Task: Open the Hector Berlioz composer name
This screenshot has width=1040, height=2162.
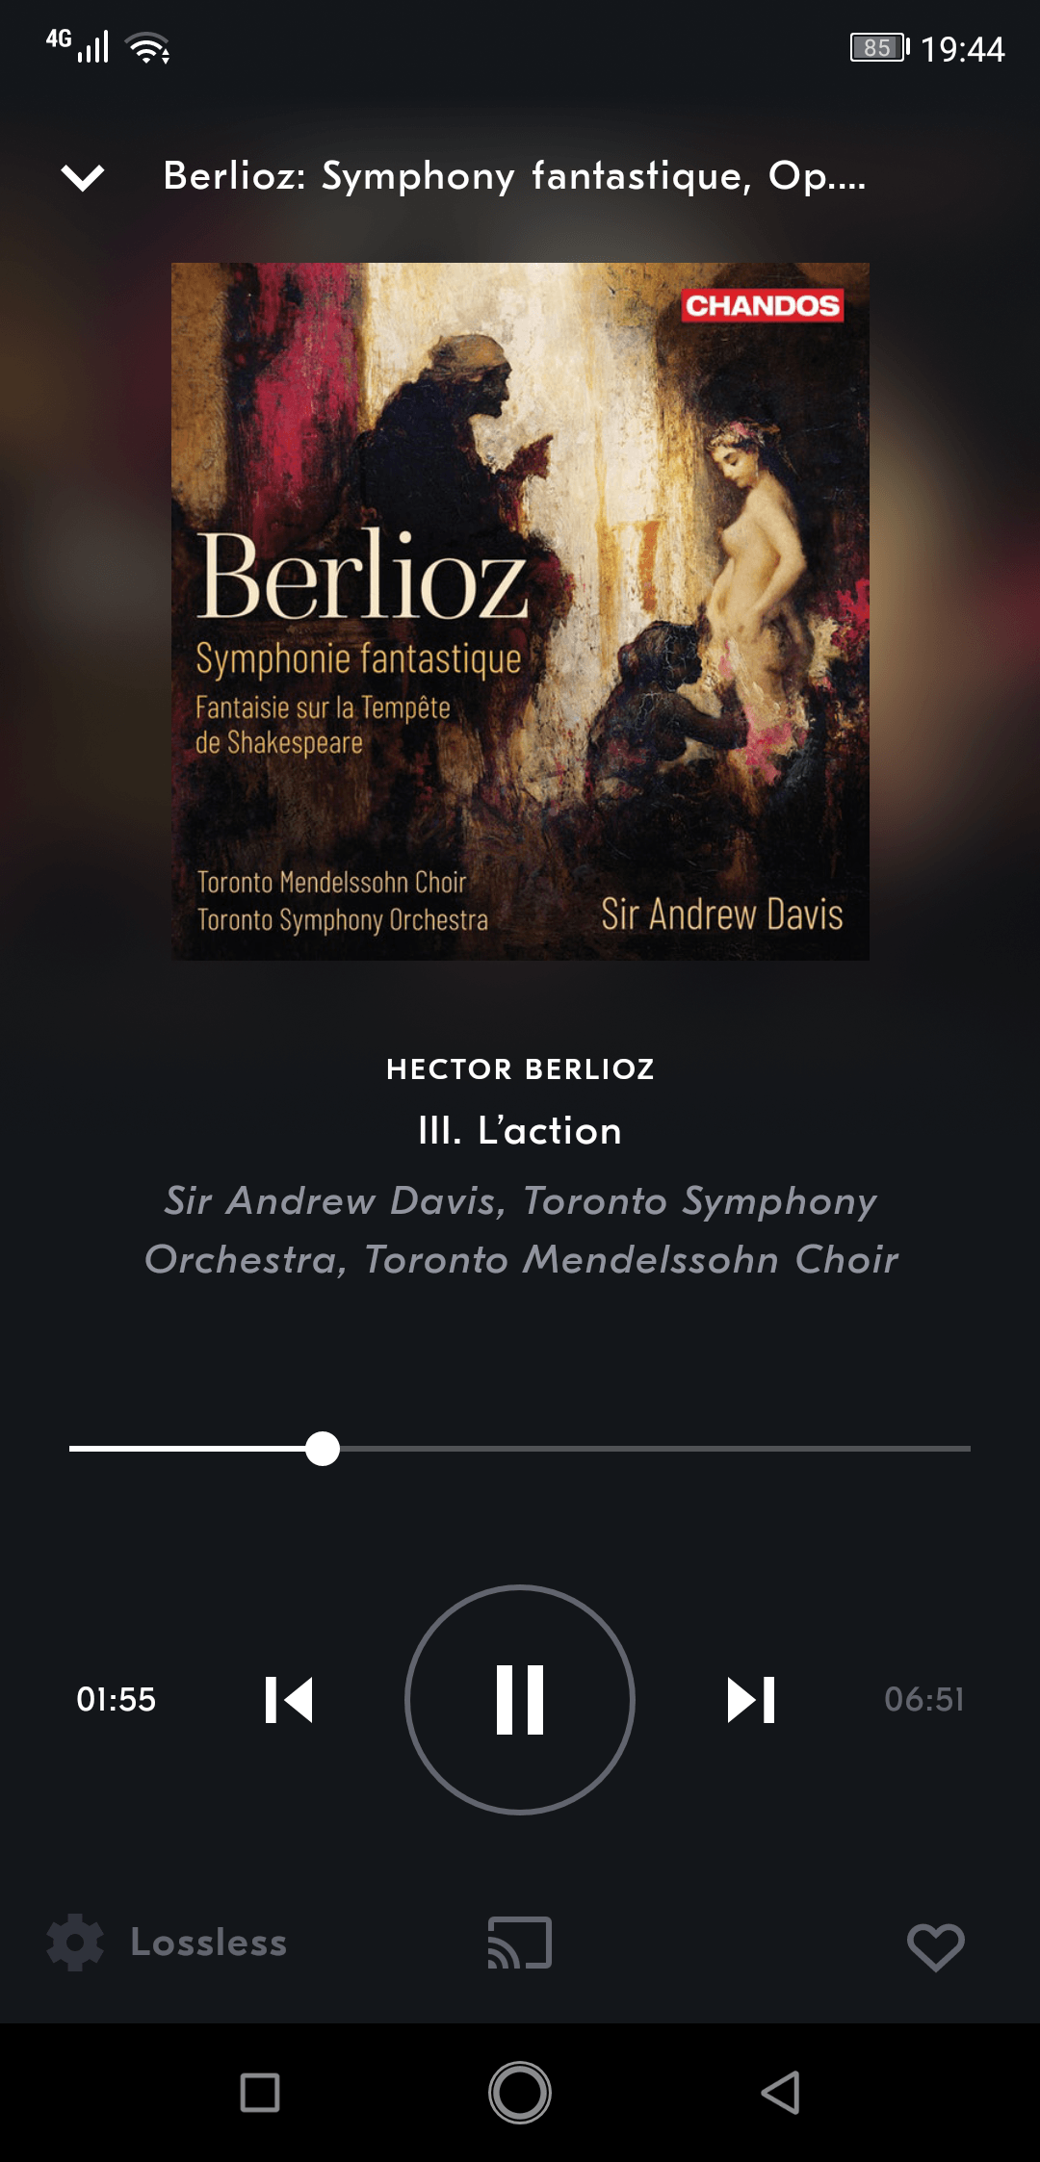Action: (x=520, y=1068)
